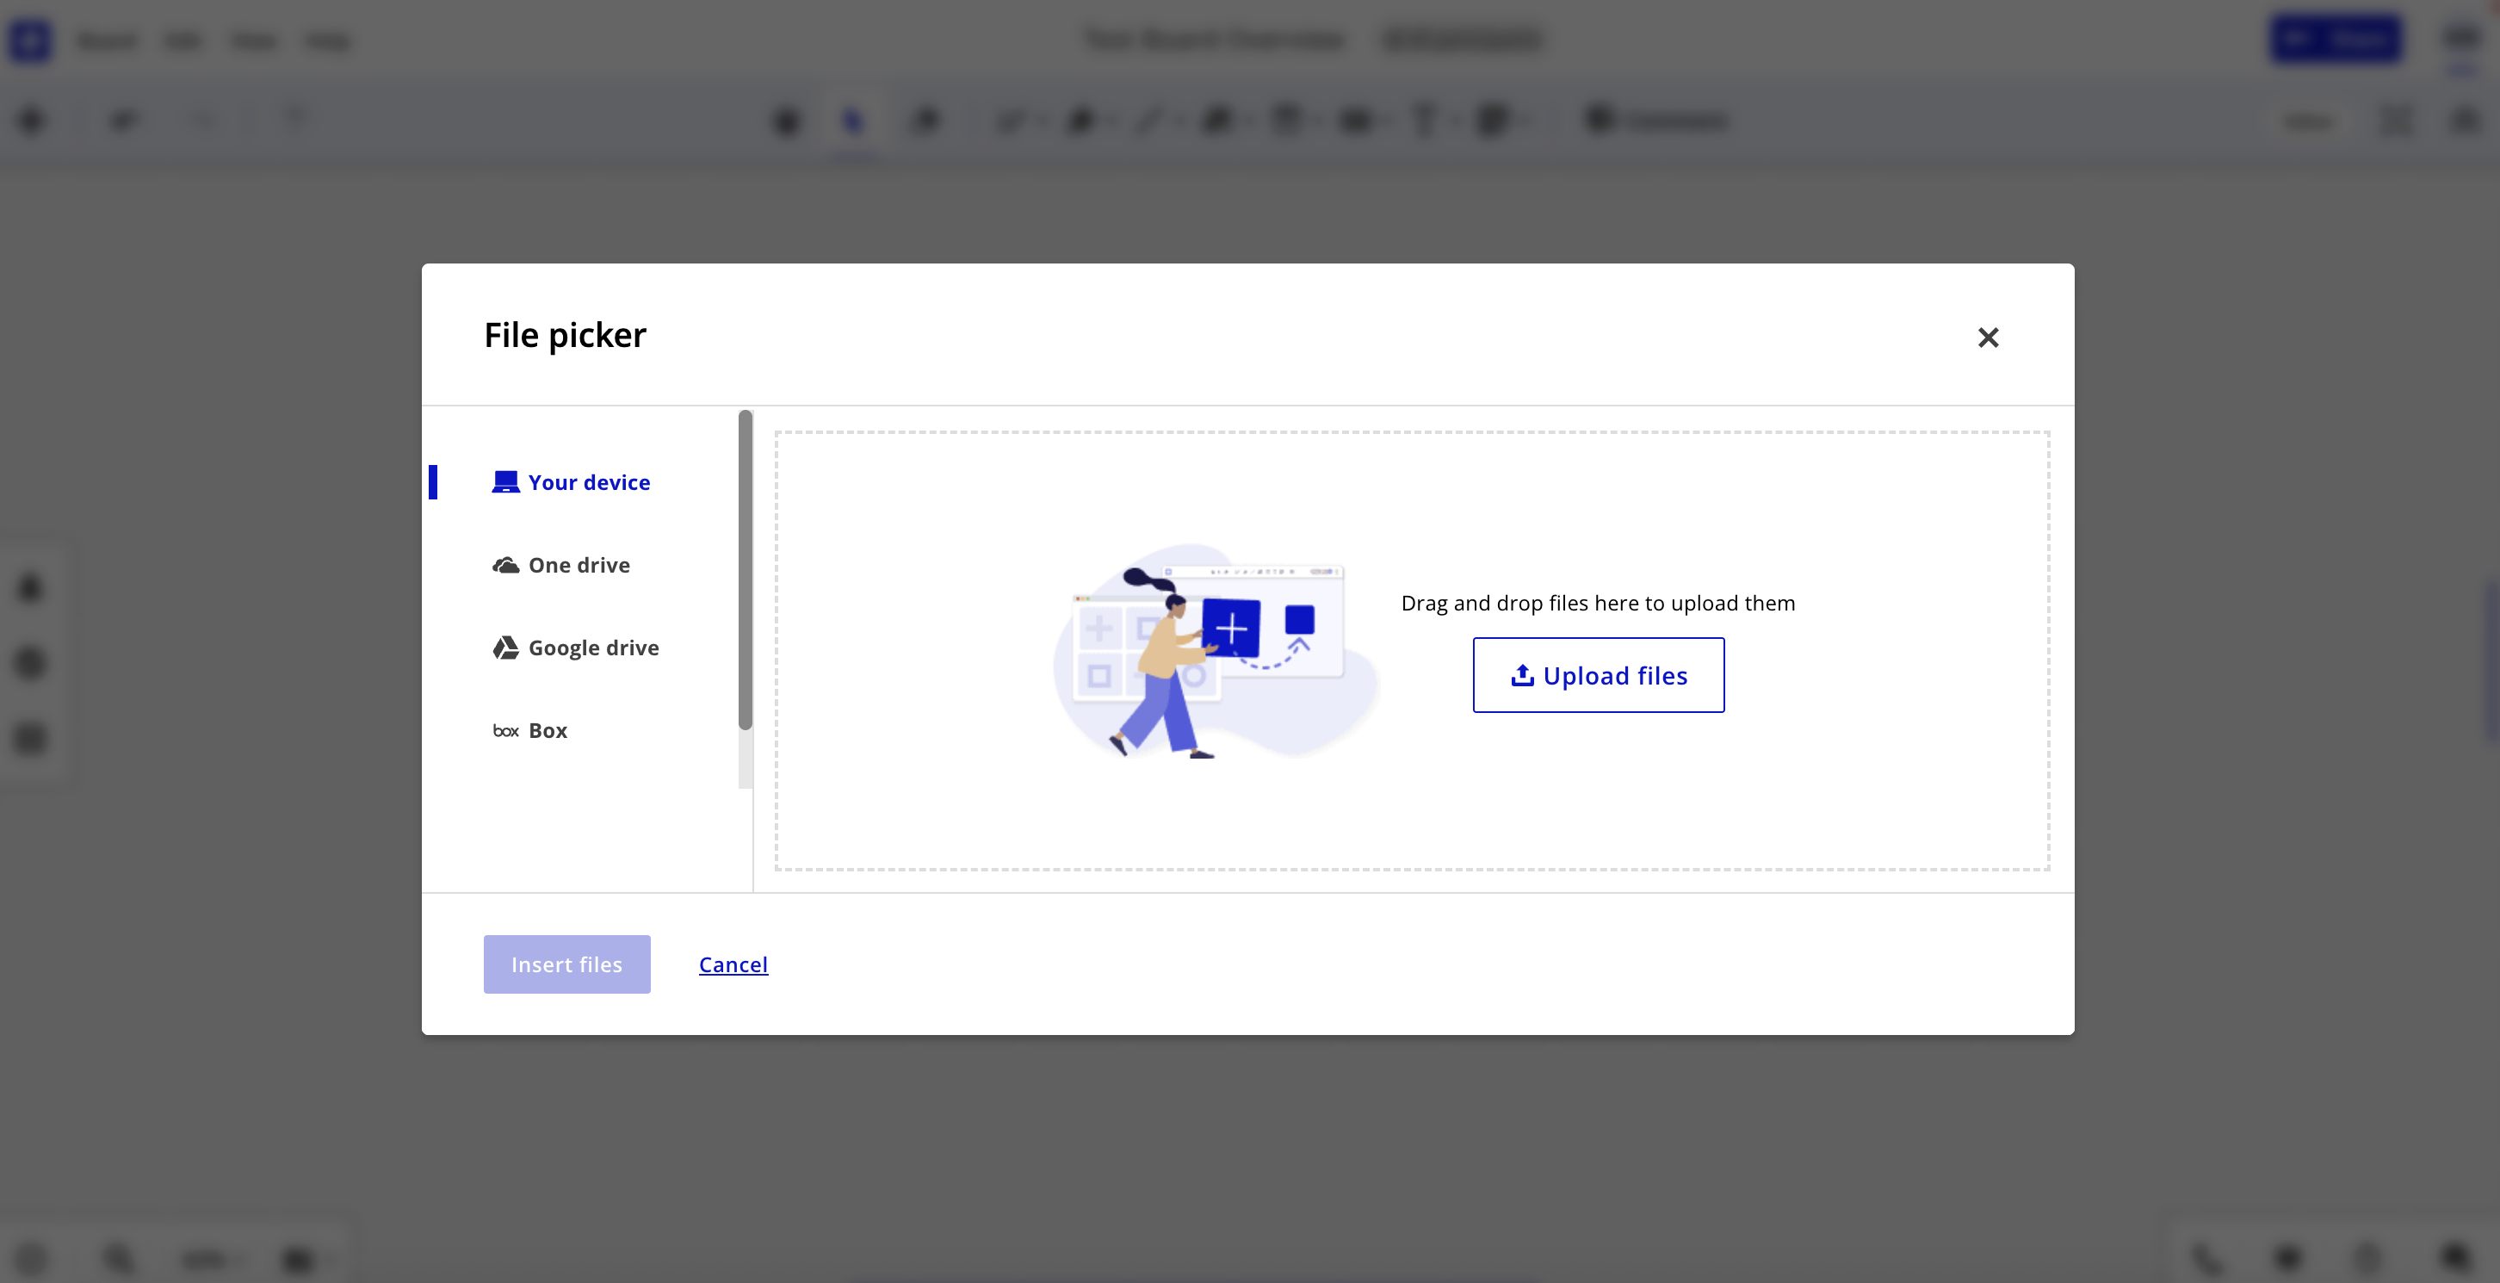2500x1283 pixels.
Task: Select the Your device source tab
Action: (x=588, y=482)
